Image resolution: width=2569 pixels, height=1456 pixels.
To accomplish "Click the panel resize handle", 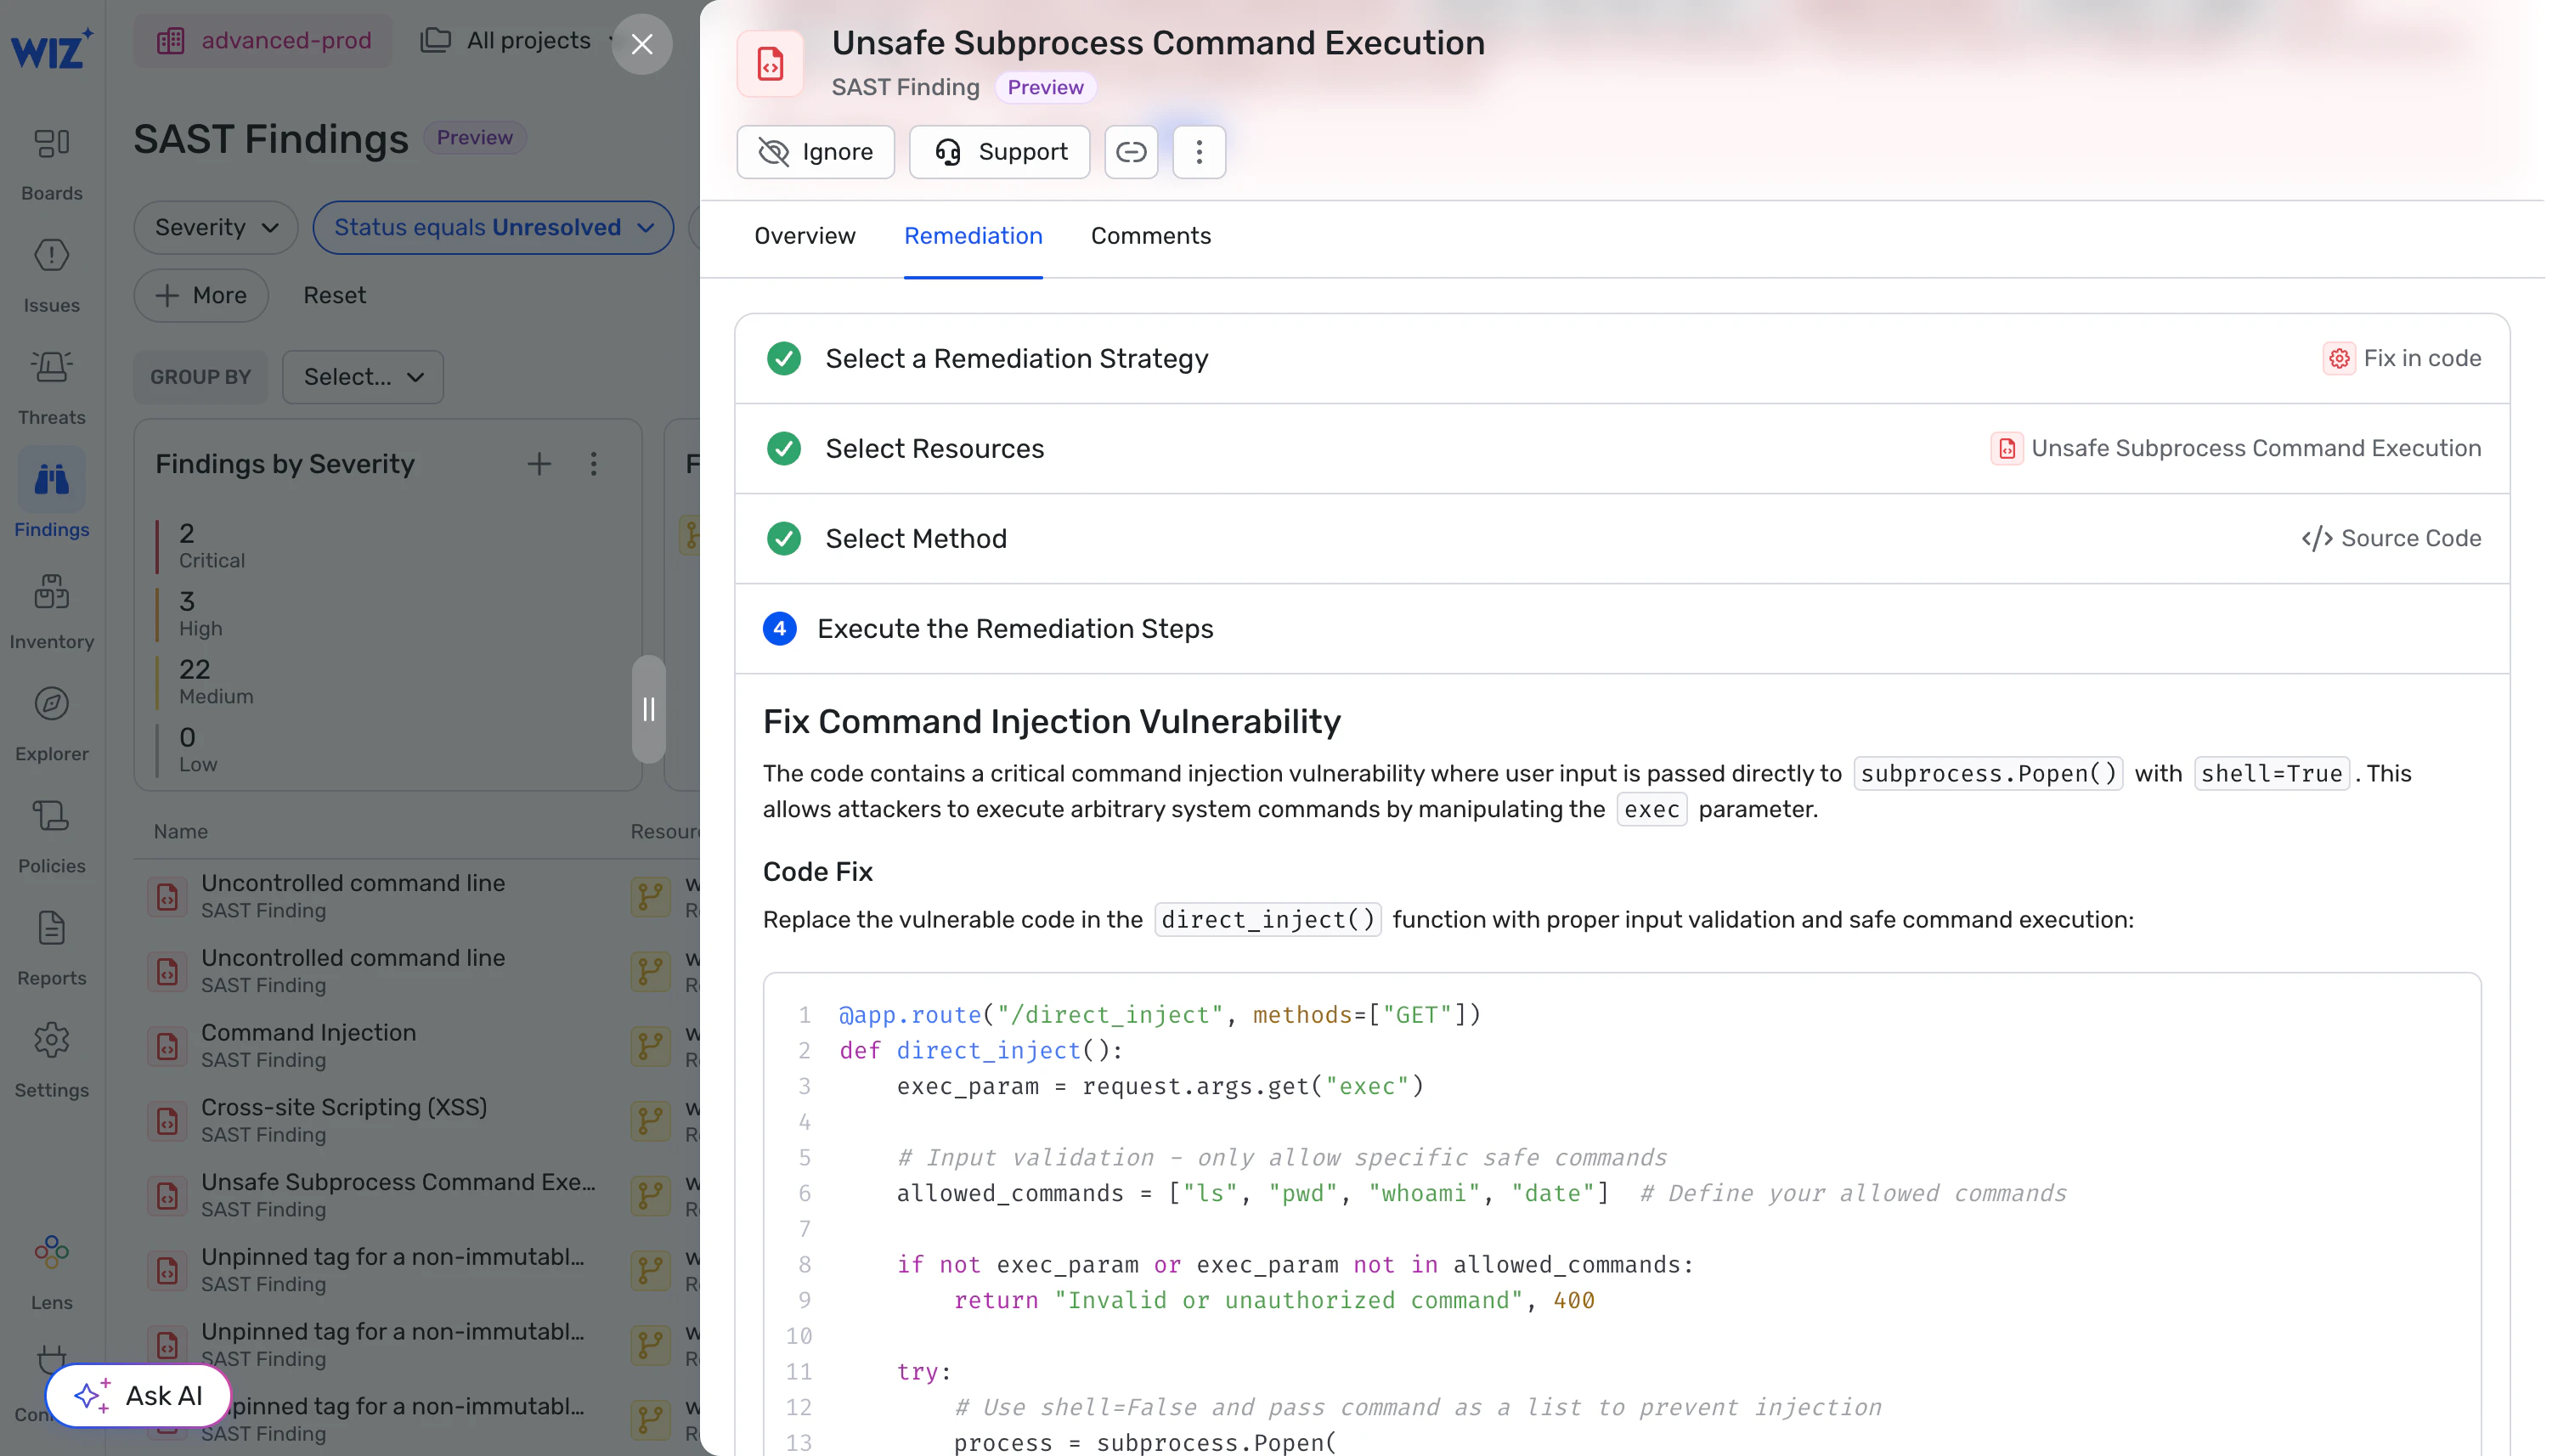I will coord(648,710).
